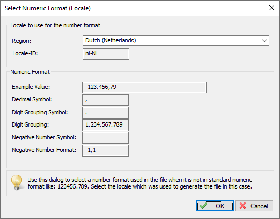Click the Negative Number Format field
This screenshot has width=280, height=219.
point(106,151)
